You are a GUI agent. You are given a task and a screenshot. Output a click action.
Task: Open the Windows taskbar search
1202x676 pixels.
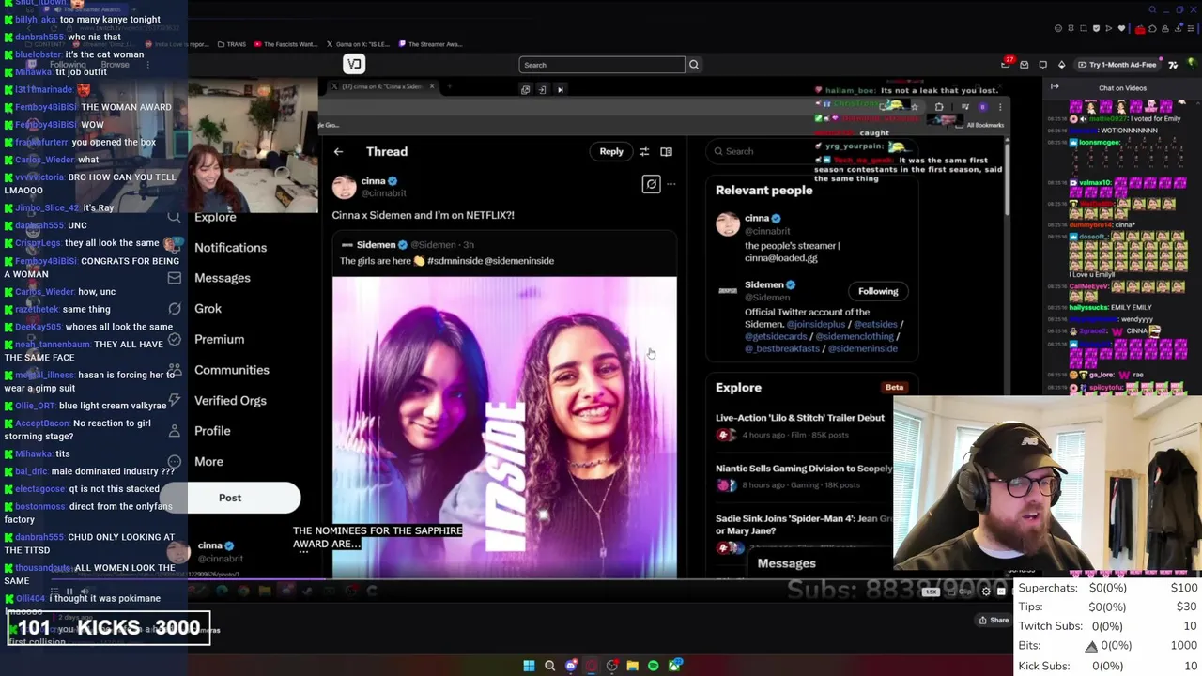pyautogui.click(x=550, y=666)
